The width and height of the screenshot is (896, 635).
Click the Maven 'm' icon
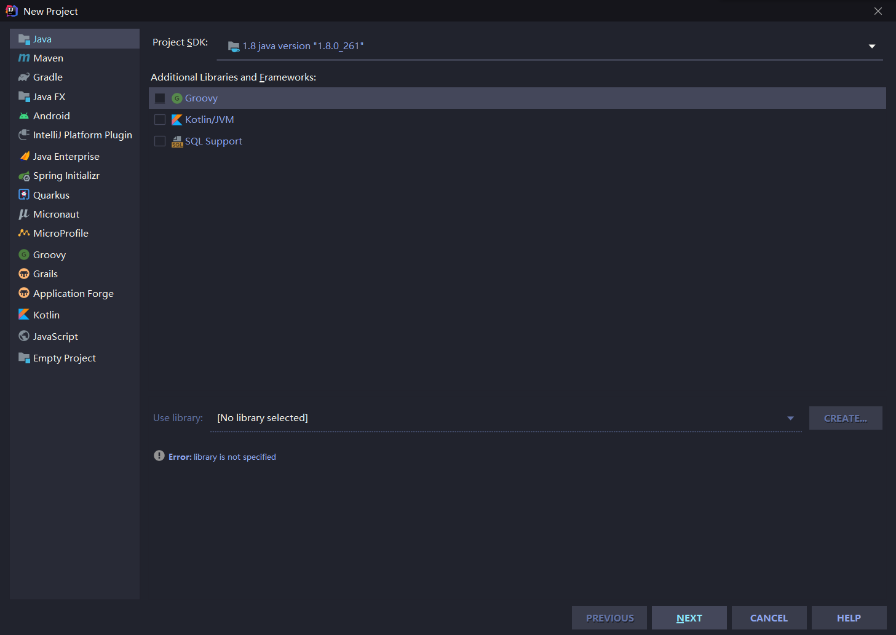tap(24, 58)
